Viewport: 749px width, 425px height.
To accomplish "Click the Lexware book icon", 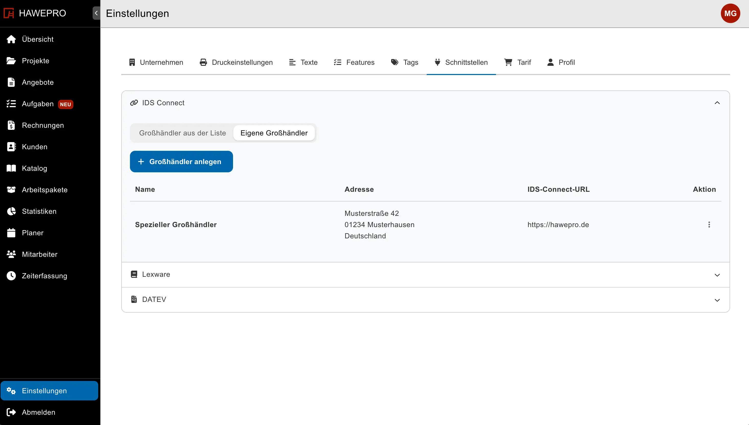I will tap(134, 274).
